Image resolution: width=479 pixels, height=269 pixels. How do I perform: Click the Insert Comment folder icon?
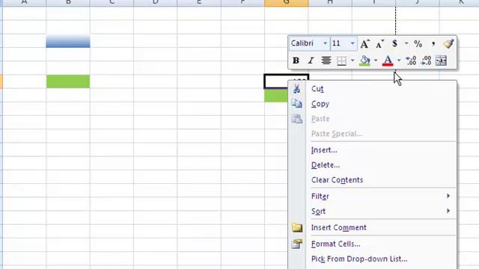point(297,227)
